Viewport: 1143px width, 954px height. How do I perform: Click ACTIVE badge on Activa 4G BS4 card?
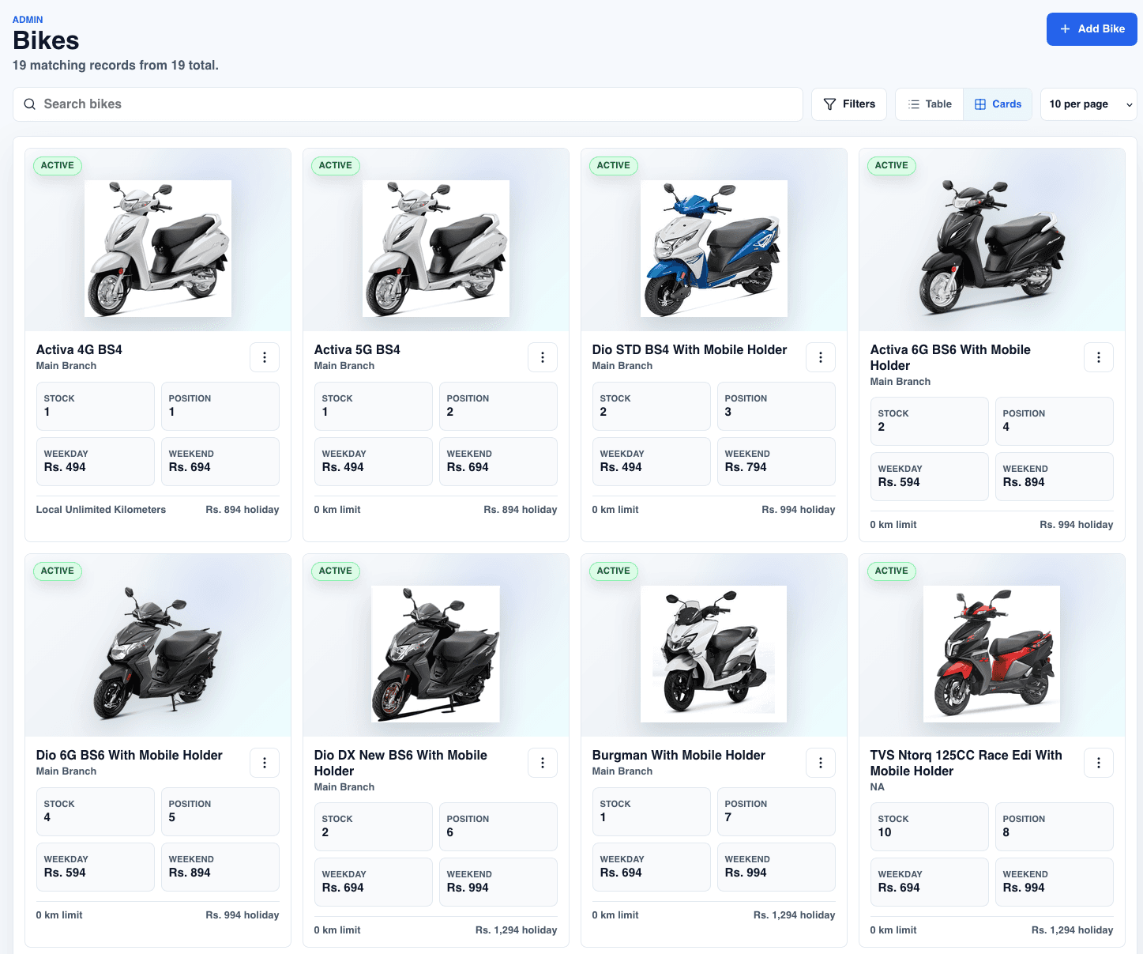pyautogui.click(x=58, y=166)
